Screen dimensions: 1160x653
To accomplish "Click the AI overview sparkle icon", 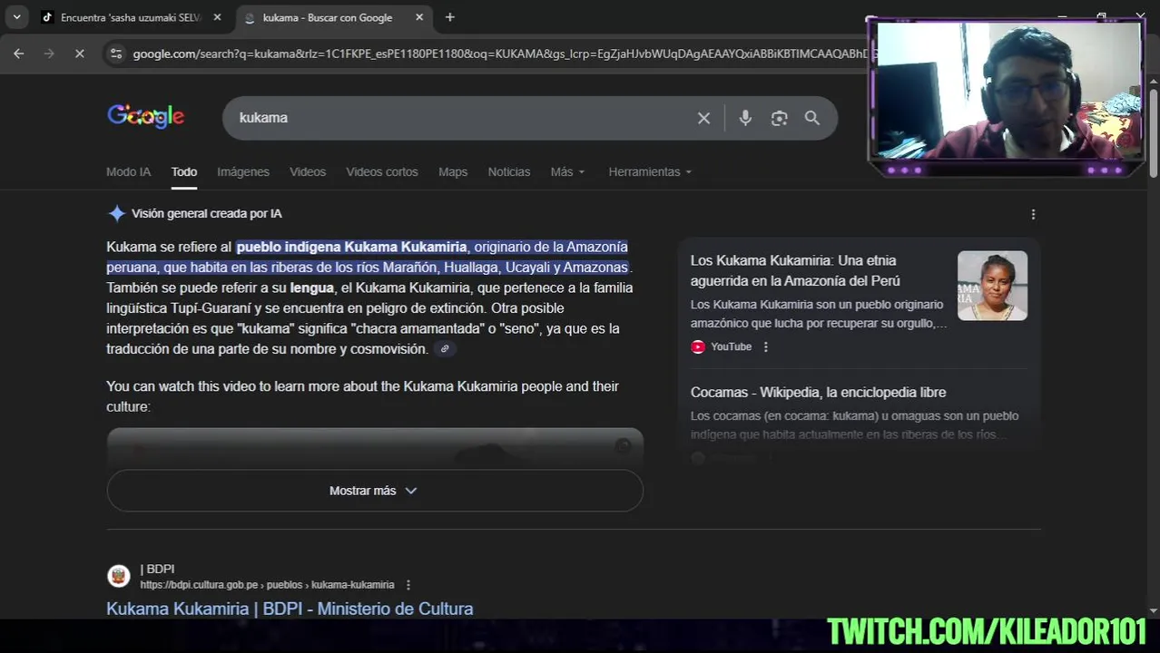I will coord(116,214).
